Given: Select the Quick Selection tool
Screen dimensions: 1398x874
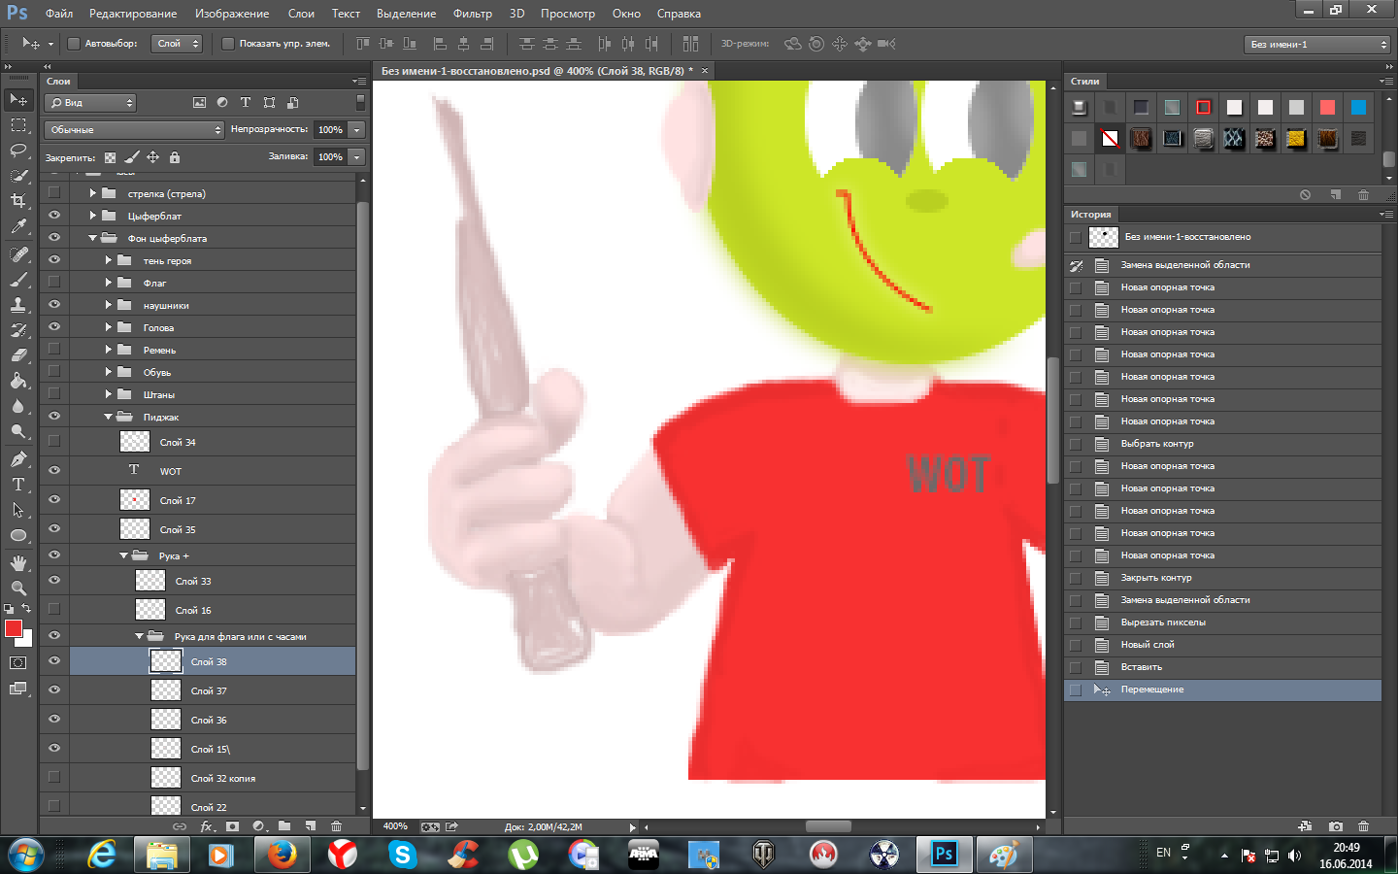Looking at the screenshot, I should [x=18, y=176].
